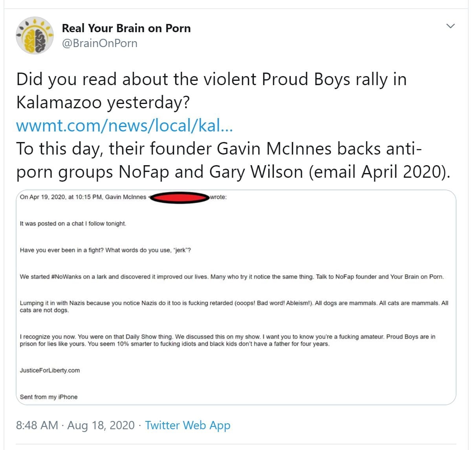Click the Twitter Web App source link
The image size is (473, 450).
point(187,425)
